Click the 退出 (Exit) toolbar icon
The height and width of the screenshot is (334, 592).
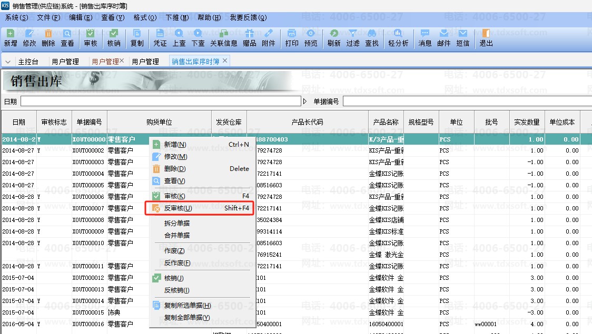tap(486, 37)
